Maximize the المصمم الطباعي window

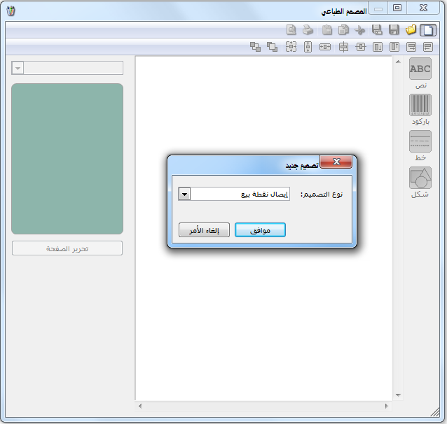click(397, 8)
